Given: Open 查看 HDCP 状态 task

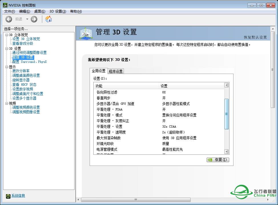Looking at the screenshot, I should click(24, 85).
